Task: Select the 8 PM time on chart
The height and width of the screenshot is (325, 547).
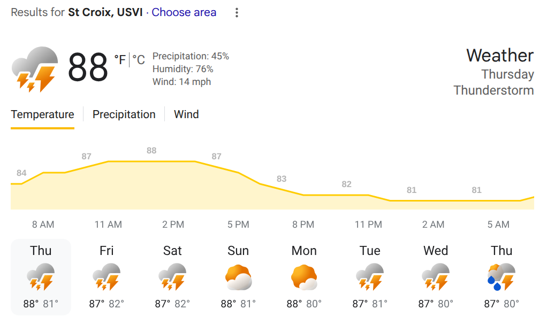Action: tap(303, 225)
